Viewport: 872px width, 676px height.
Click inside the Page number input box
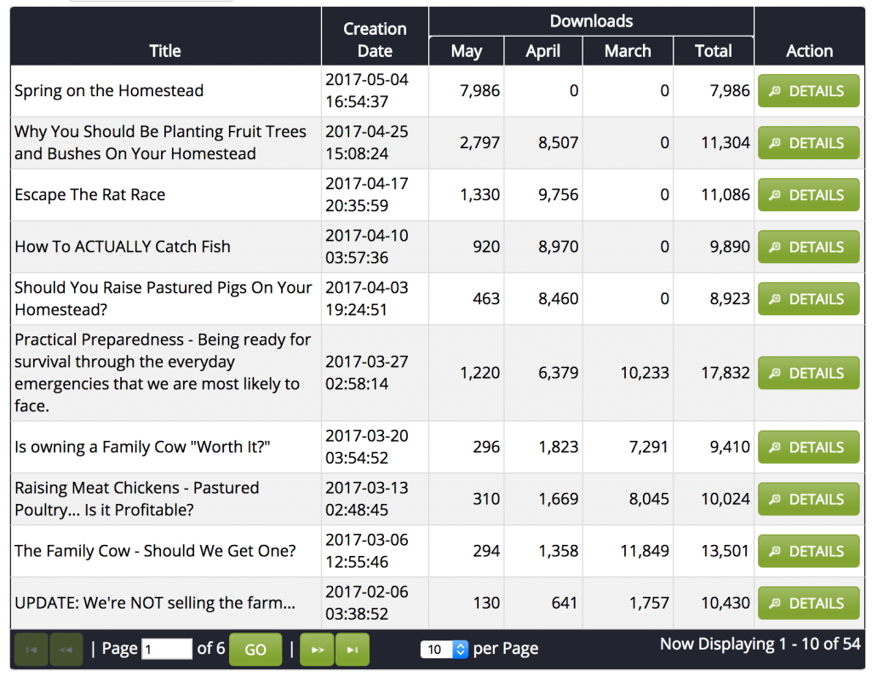click(167, 649)
